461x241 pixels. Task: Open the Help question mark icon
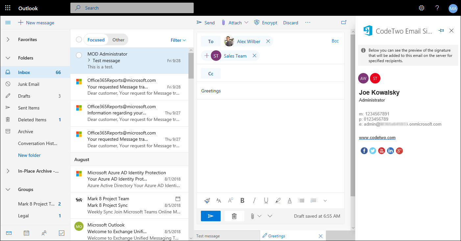[x=437, y=8]
